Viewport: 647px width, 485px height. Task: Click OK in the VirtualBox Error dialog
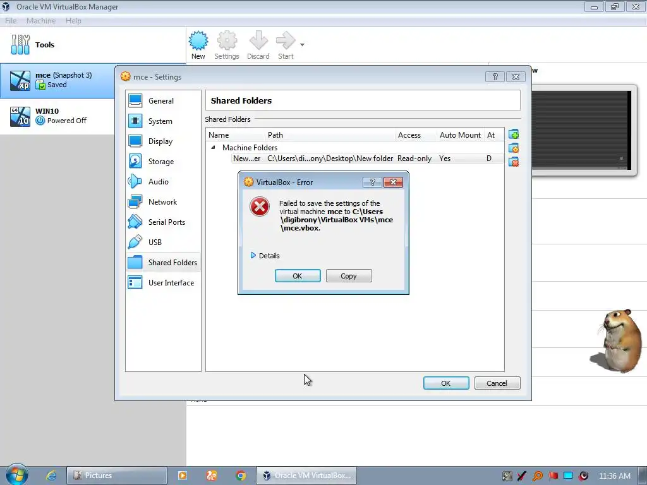(298, 276)
